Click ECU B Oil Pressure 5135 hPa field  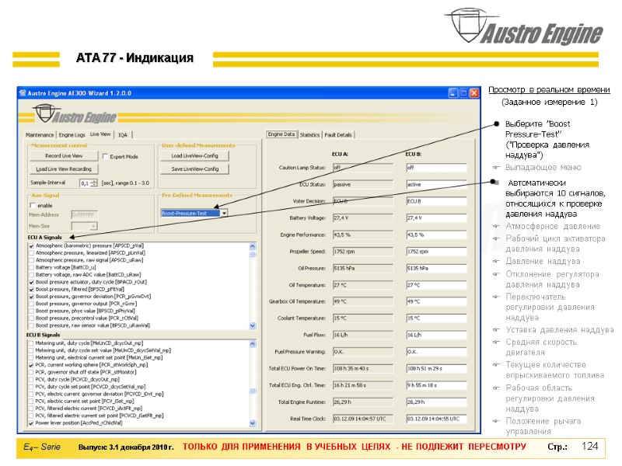(436, 268)
